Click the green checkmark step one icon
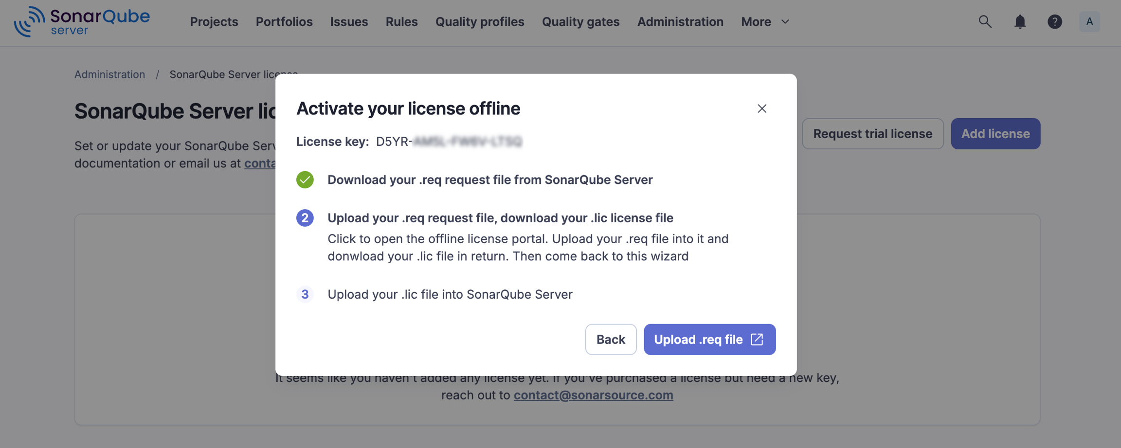The height and width of the screenshot is (448, 1121). (x=305, y=179)
